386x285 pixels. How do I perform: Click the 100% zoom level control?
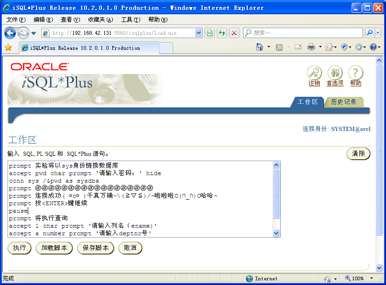click(354, 278)
